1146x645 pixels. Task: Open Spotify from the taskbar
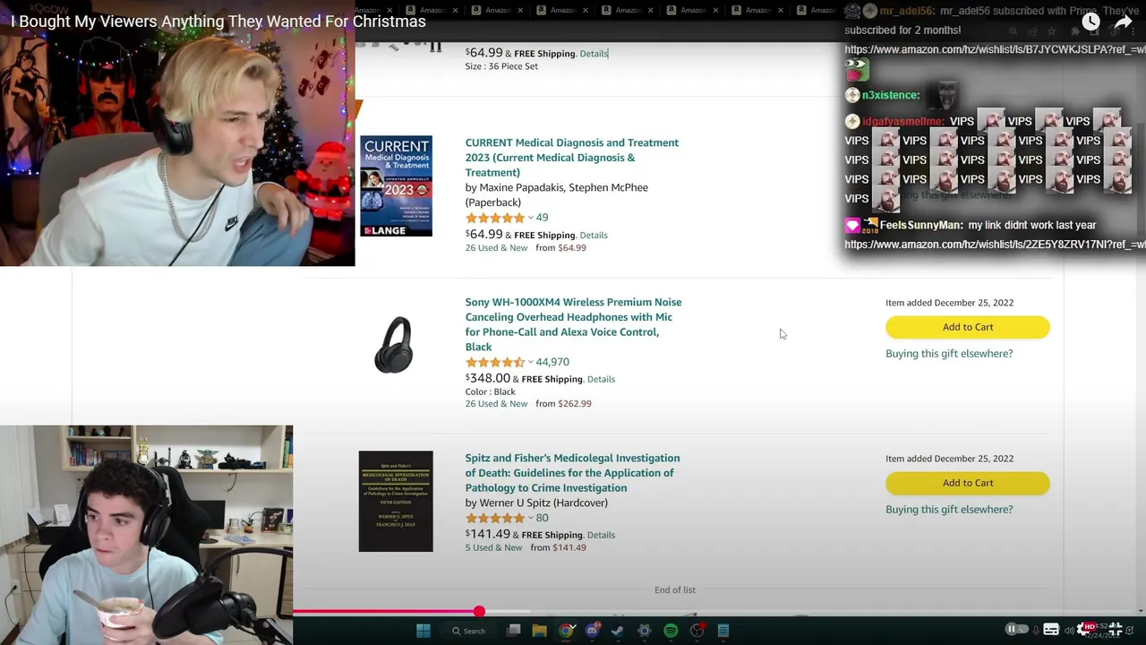[671, 631]
